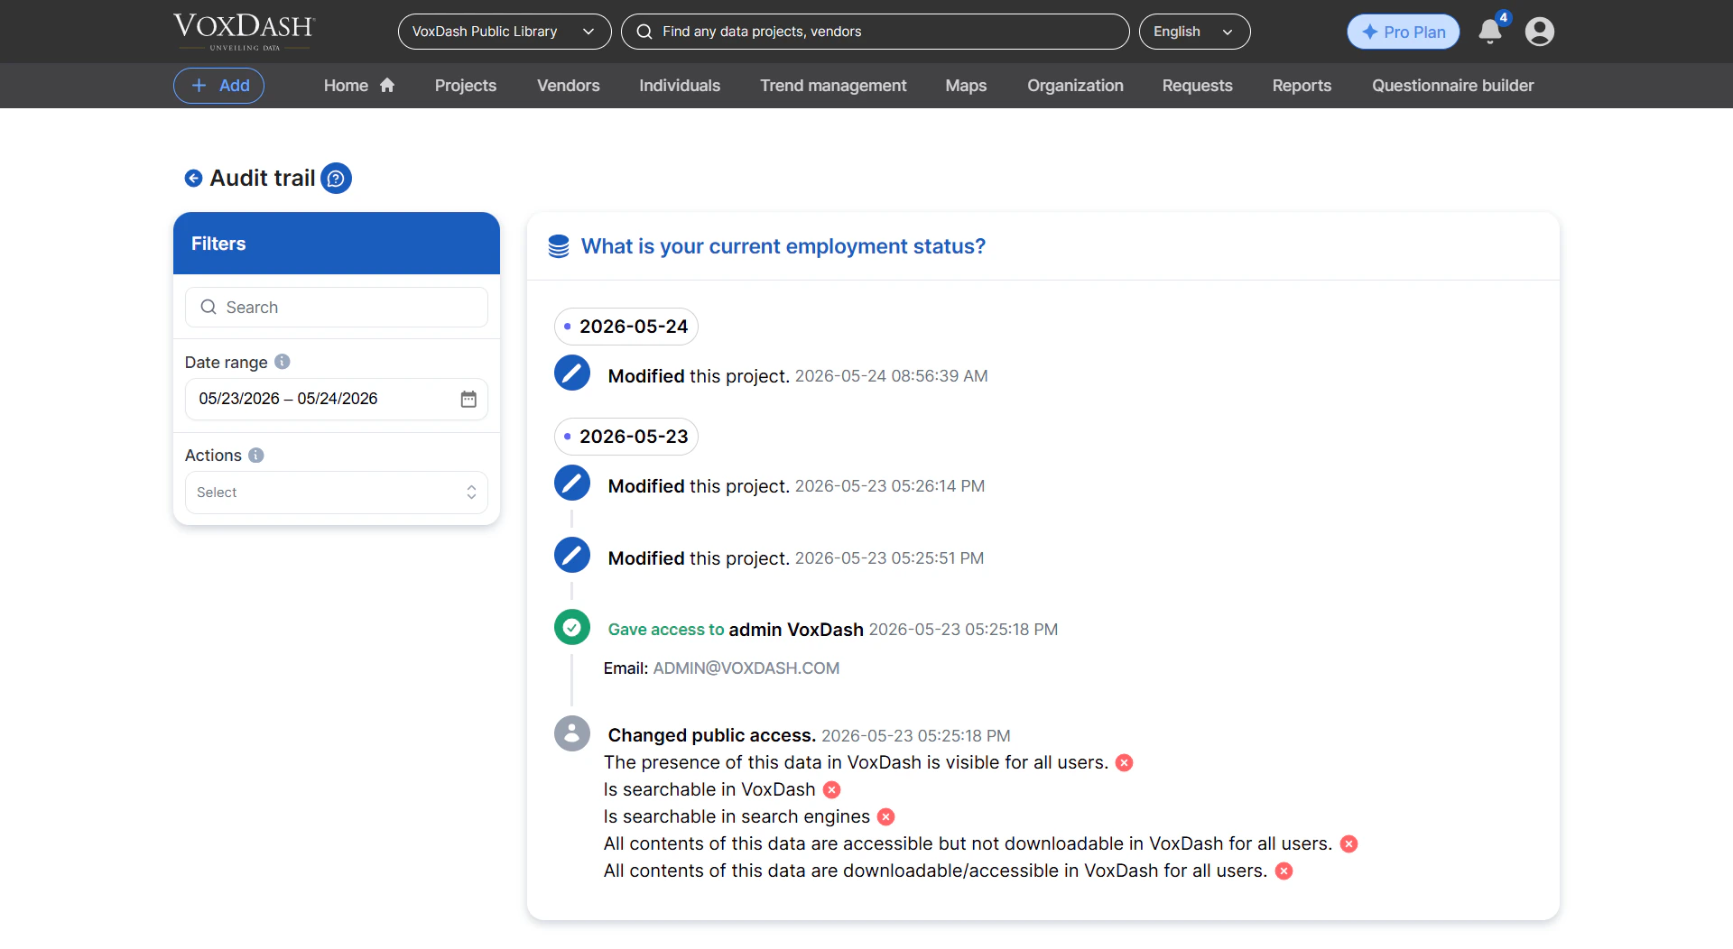
Task: Click red X beside 'searchable in search engines'
Action: pos(886,817)
